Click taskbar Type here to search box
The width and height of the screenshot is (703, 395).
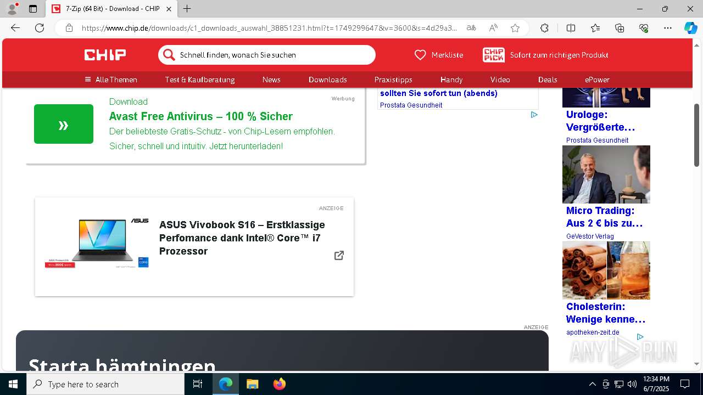click(105, 384)
